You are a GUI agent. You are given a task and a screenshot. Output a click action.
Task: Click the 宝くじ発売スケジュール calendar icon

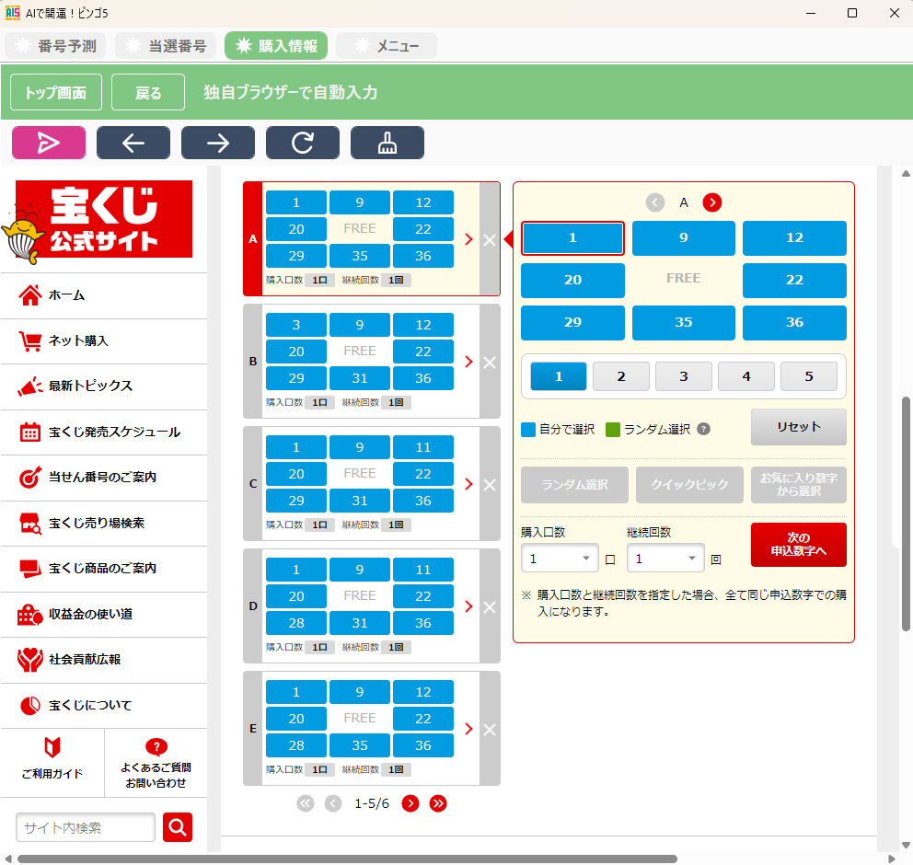30,432
